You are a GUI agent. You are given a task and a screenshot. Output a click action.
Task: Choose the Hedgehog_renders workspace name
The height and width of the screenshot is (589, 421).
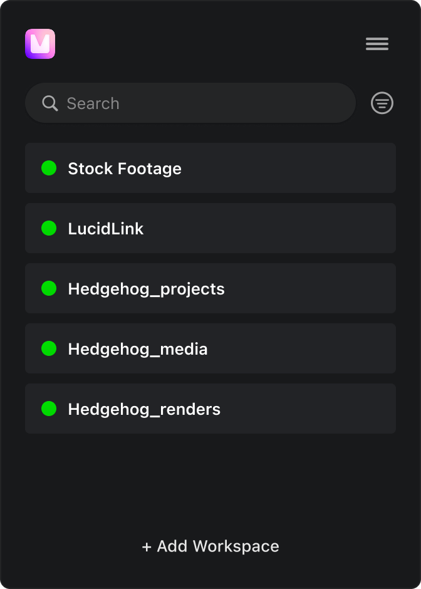(x=144, y=409)
